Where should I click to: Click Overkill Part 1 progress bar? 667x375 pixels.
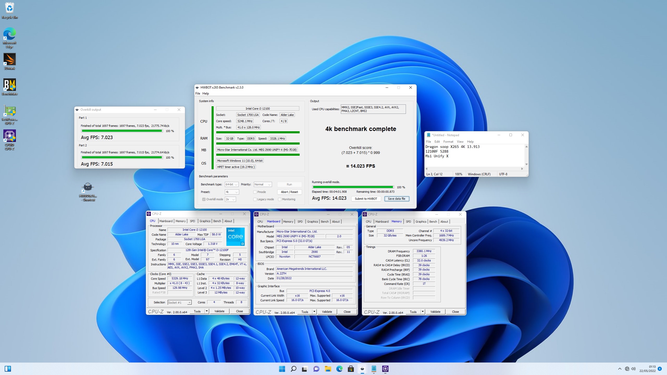pos(122,131)
